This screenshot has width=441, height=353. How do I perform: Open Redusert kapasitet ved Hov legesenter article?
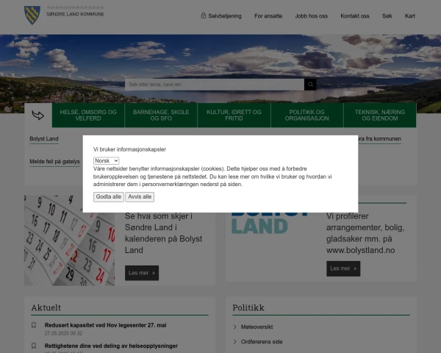tap(105, 325)
